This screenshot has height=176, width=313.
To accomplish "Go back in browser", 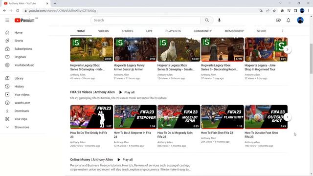I will [4, 11].
